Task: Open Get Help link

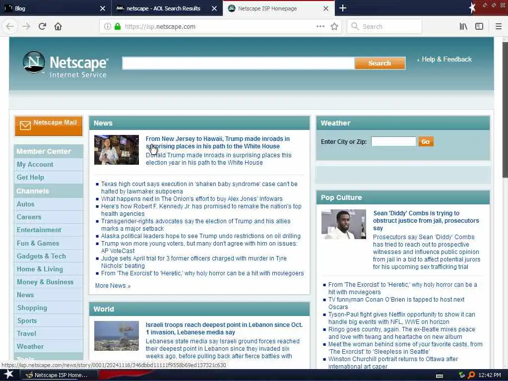Action: [x=30, y=177]
